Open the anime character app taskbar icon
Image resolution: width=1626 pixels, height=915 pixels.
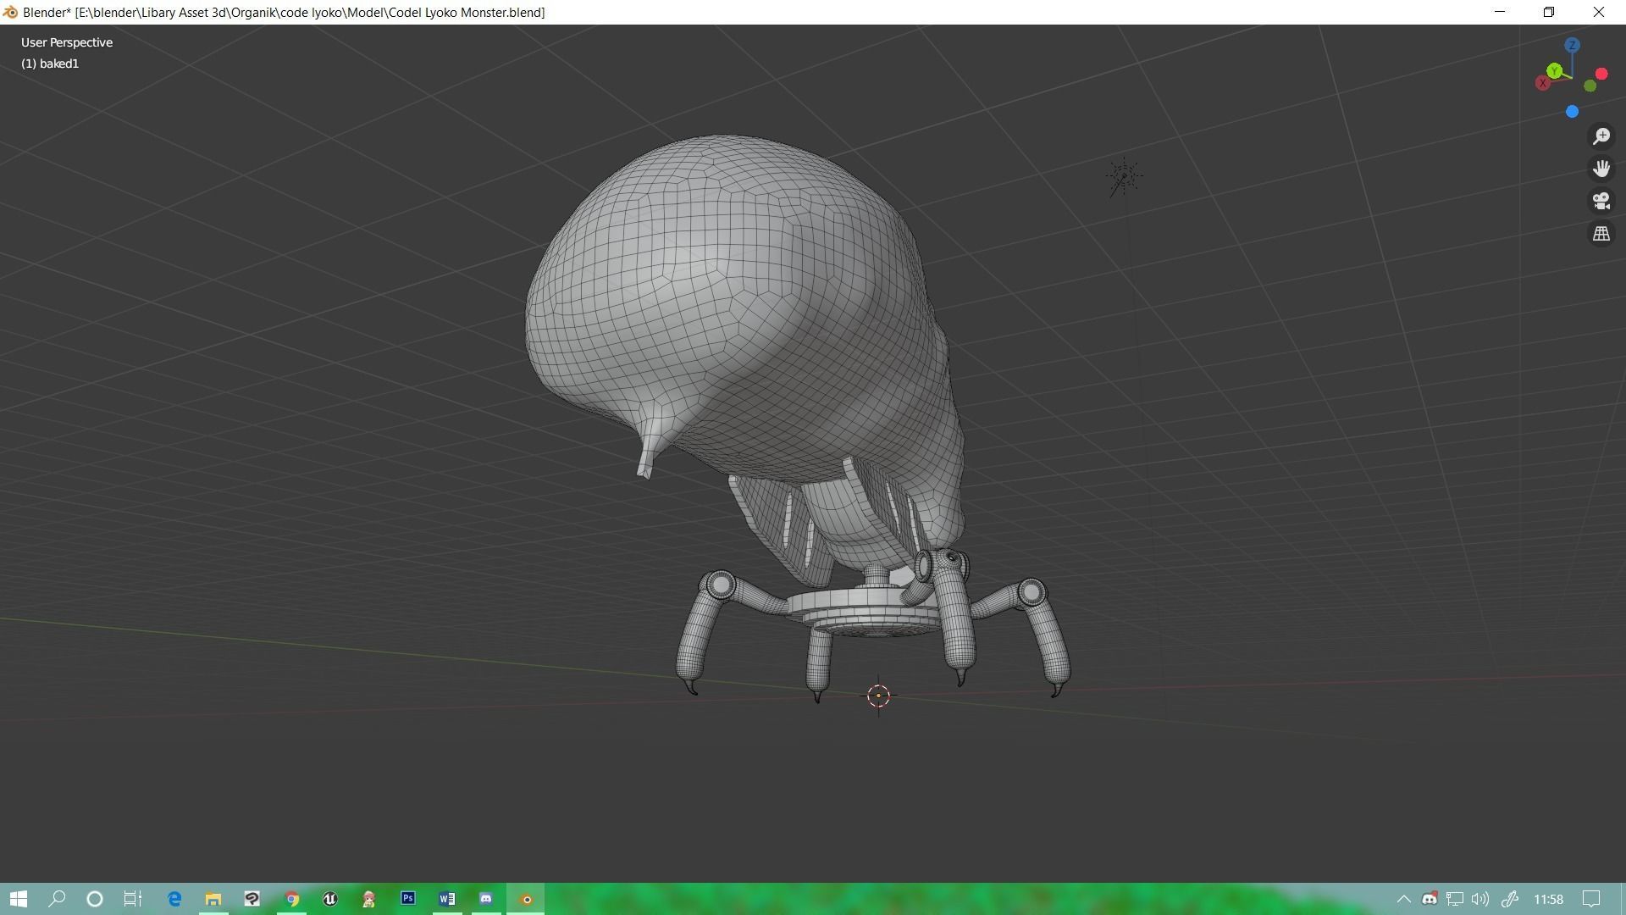[x=369, y=899]
